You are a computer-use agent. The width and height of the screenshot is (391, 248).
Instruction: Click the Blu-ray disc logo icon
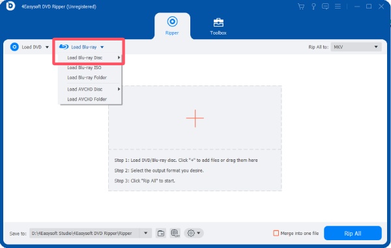tap(64, 47)
